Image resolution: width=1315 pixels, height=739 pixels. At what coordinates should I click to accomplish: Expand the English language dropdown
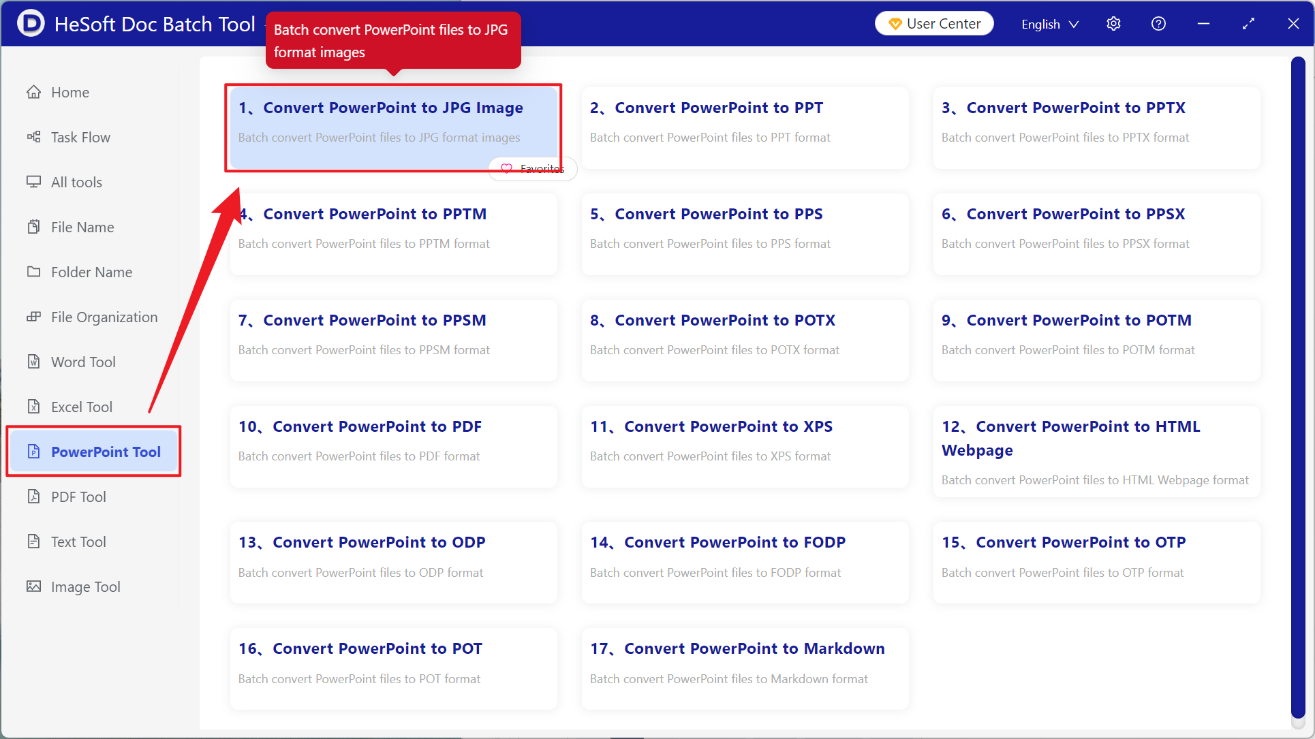pos(1050,24)
